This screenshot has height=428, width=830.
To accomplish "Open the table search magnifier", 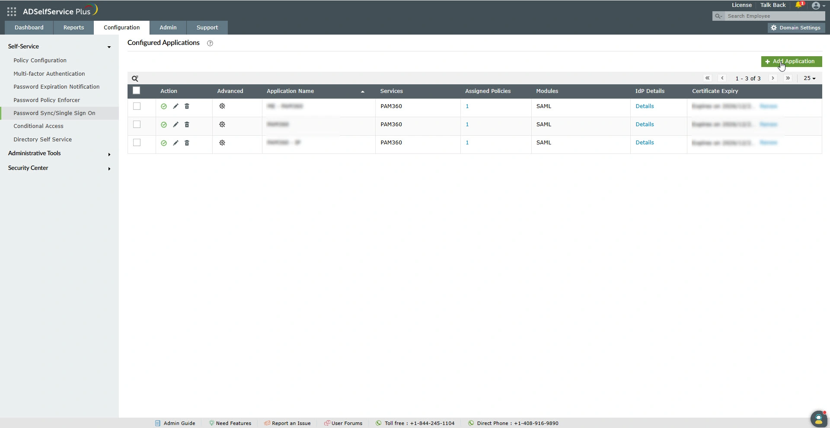I will 135,78.
